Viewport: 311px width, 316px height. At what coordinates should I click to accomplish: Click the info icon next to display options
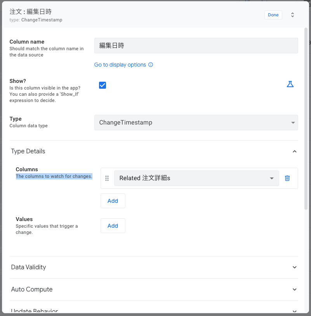tap(151, 65)
